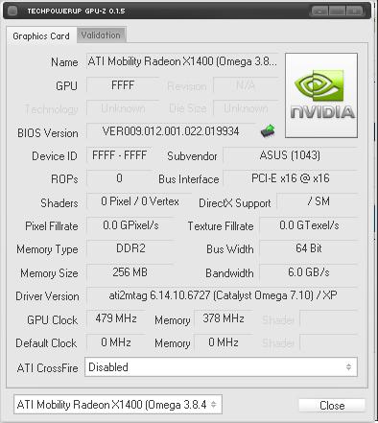
Task: Open the ATI CrossFire dropdown
Action: click(x=221, y=367)
